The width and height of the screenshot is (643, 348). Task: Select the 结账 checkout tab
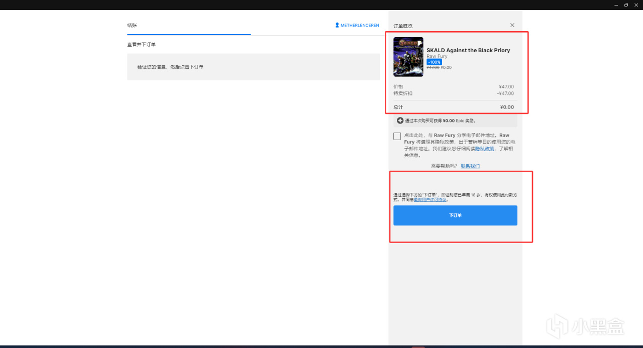click(x=132, y=25)
